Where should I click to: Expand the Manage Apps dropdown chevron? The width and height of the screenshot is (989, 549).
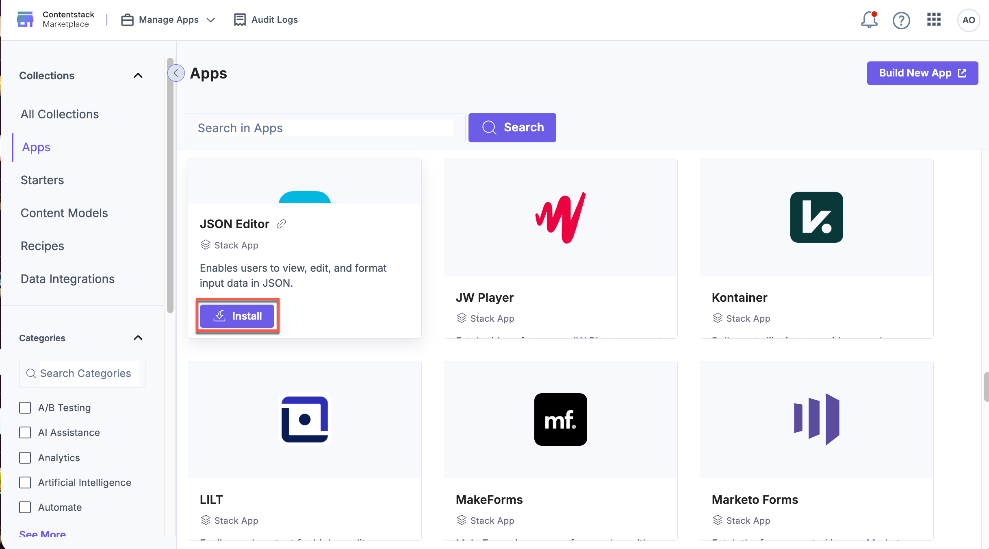pyautogui.click(x=210, y=20)
